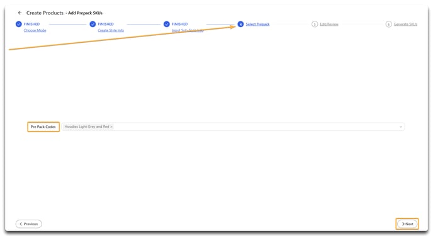Image resolution: width=433 pixels, height=236 pixels.
Task: Jump to the Edit/Review step link
Action: click(329, 25)
